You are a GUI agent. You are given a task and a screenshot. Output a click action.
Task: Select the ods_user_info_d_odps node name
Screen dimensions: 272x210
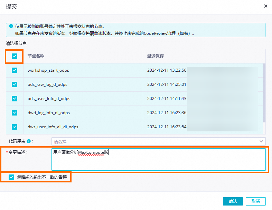[x=49, y=99]
